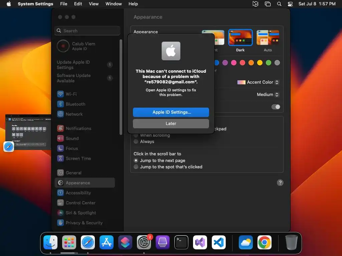Open Screen Time in sidebar
Viewport: 342px width, 256px height.
coord(85,158)
